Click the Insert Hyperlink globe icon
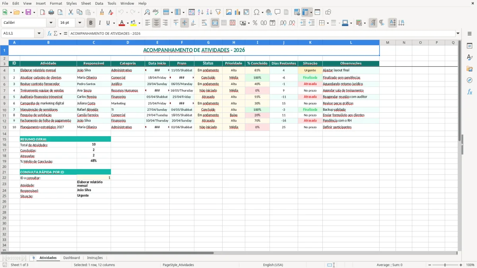Image resolution: width=477 pixels, height=268 pixels. tap(269, 12)
